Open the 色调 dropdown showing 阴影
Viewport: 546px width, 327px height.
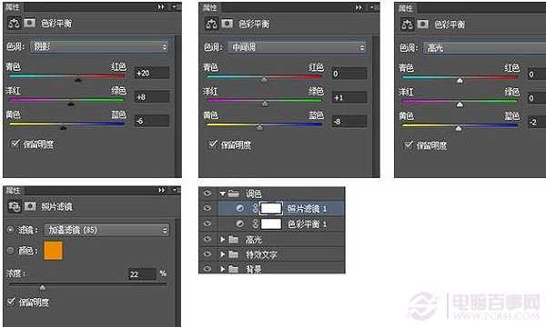(x=99, y=46)
